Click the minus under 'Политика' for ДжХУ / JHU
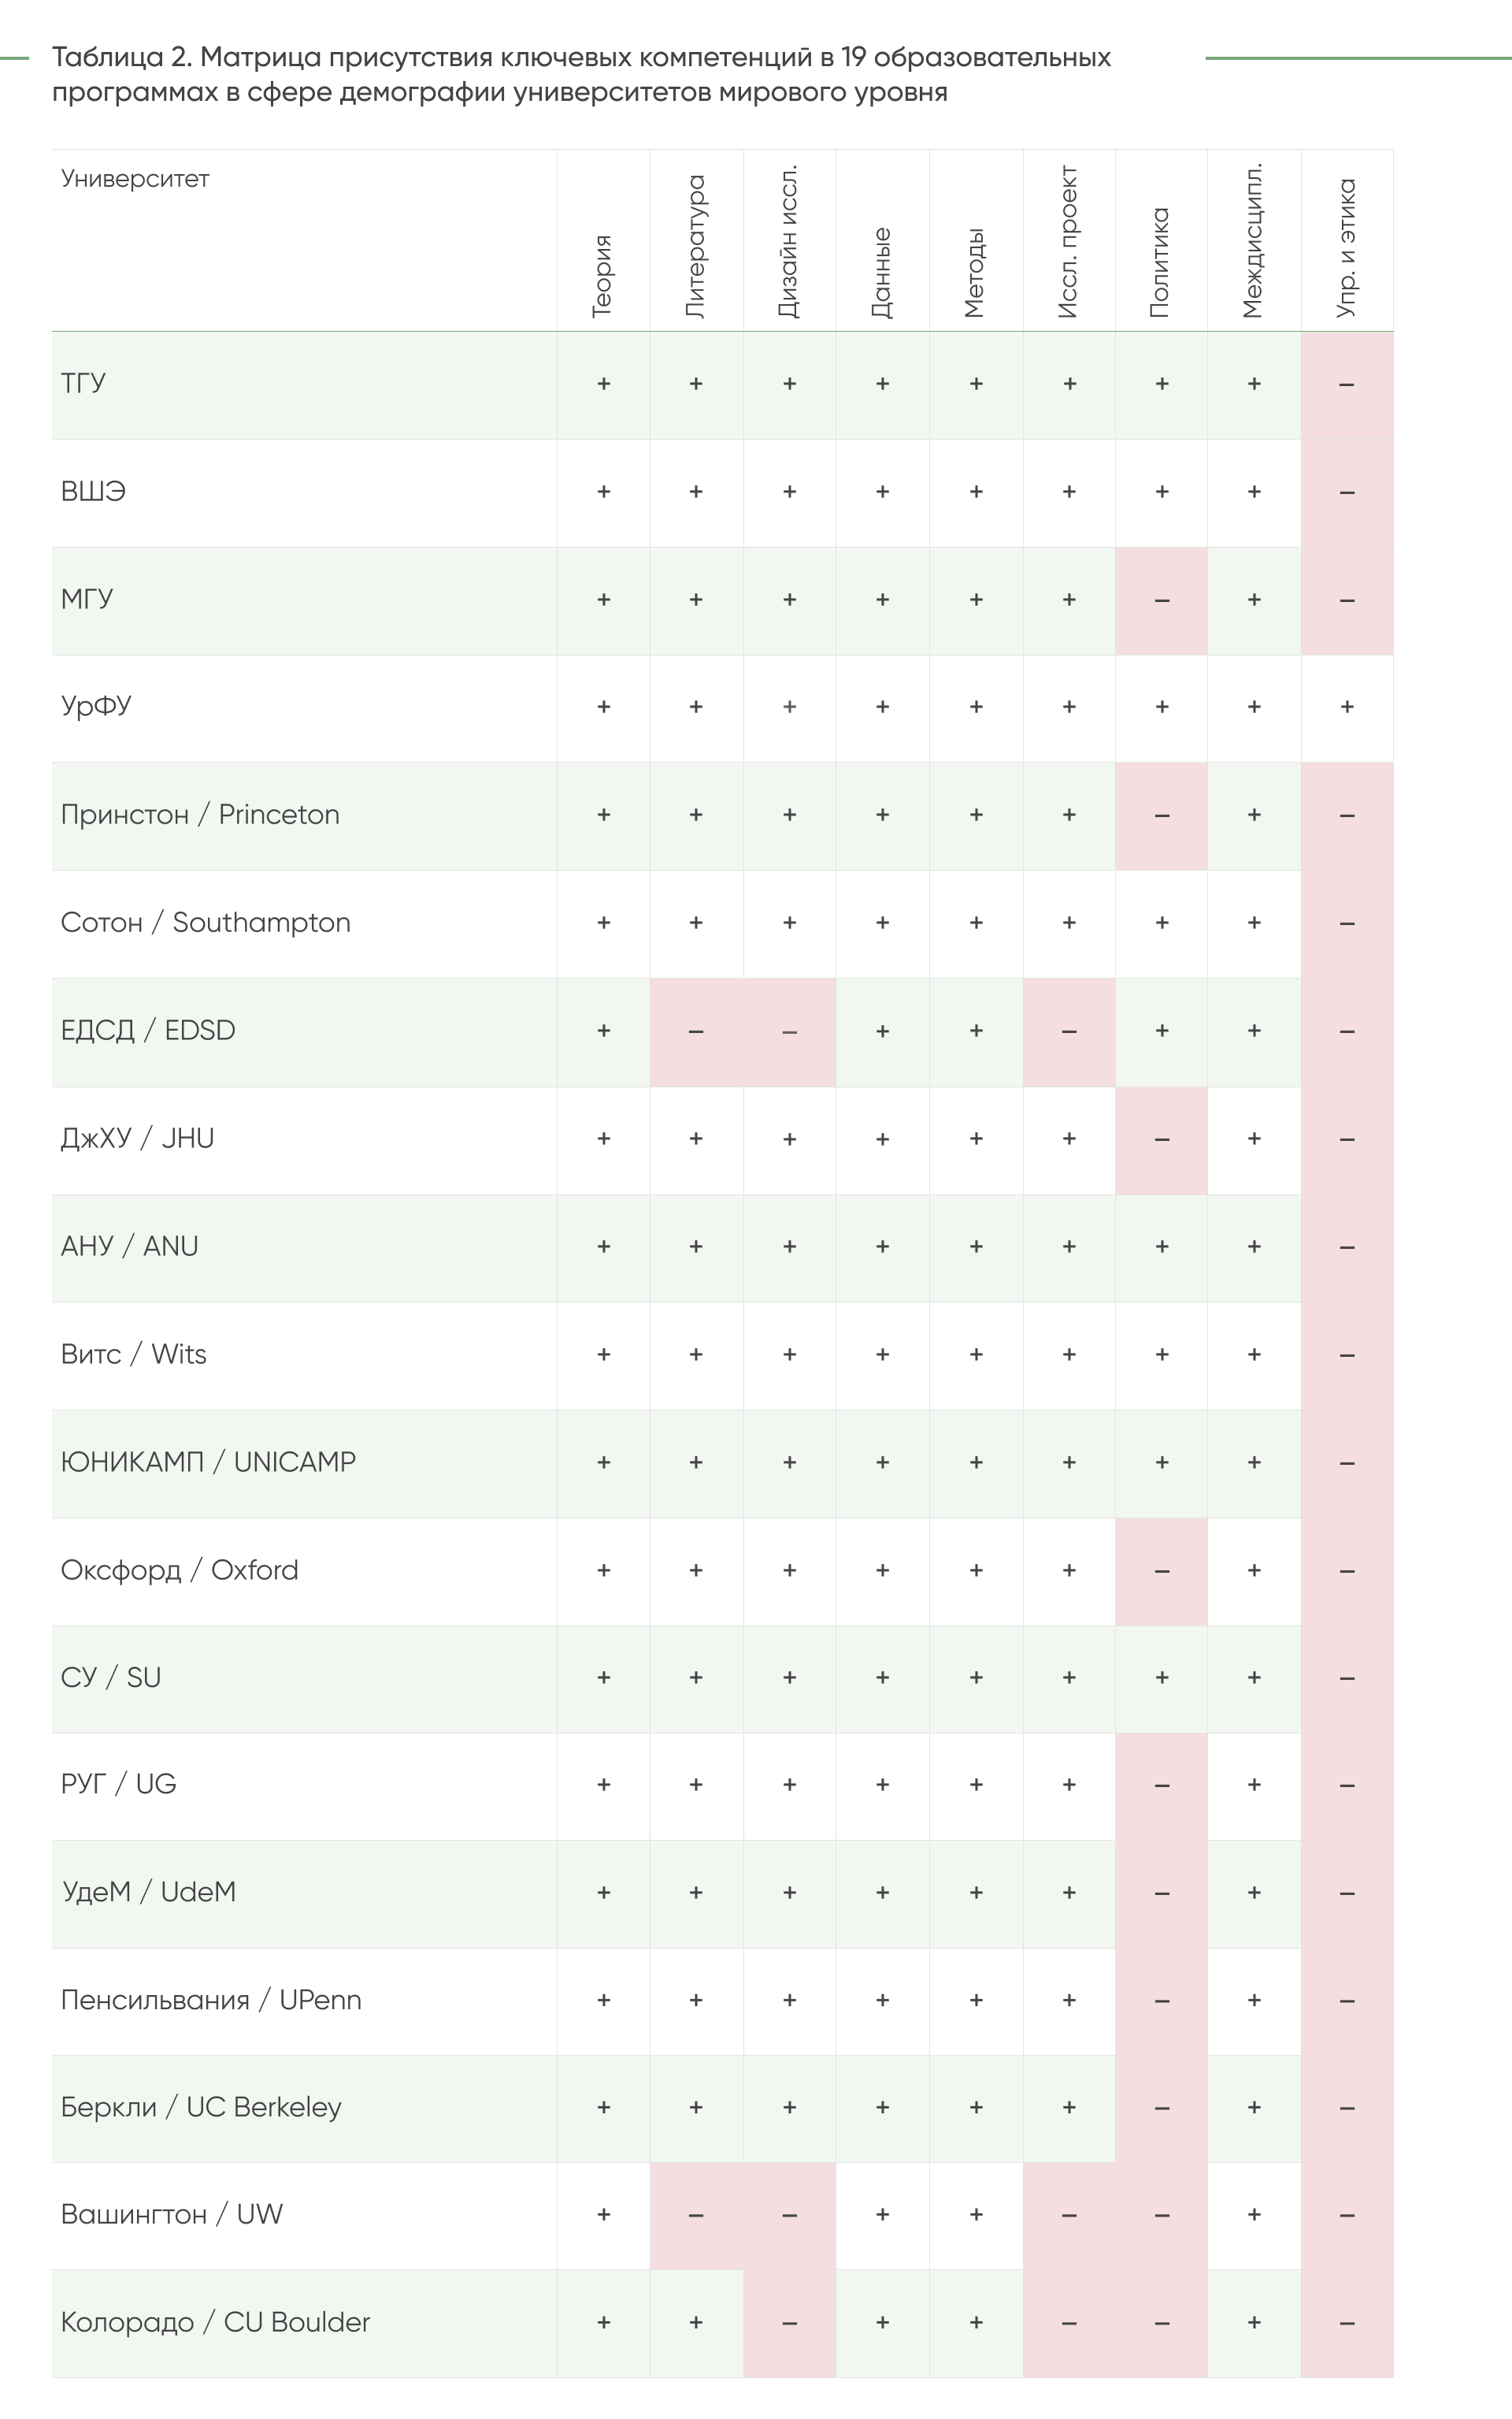The width and height of the screenshot is (1512, 2419). (x=1161, y=1139)
